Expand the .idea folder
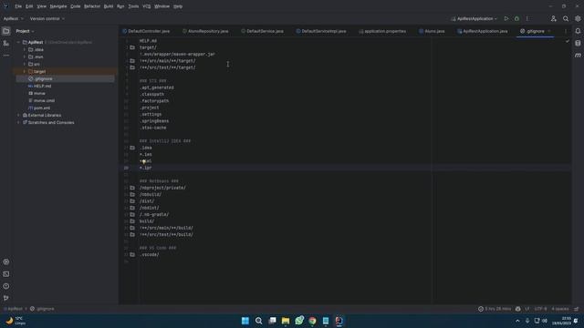Image resolution: width=584 pixels, height=328 pixels. (25, 49)
